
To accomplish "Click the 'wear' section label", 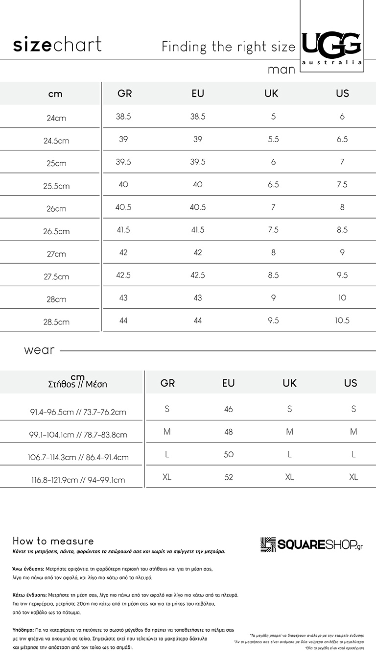I will [x=39, y=350].
